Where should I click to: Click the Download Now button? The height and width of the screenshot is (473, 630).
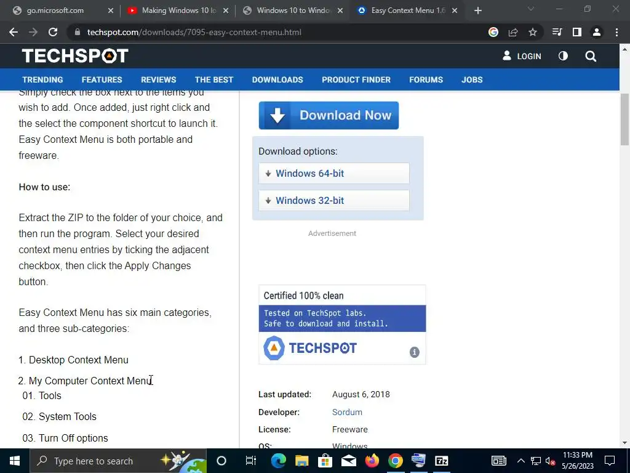(x=329, y=115)
